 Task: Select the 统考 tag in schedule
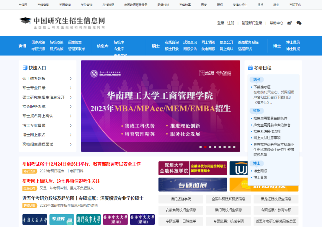point(256,80)
